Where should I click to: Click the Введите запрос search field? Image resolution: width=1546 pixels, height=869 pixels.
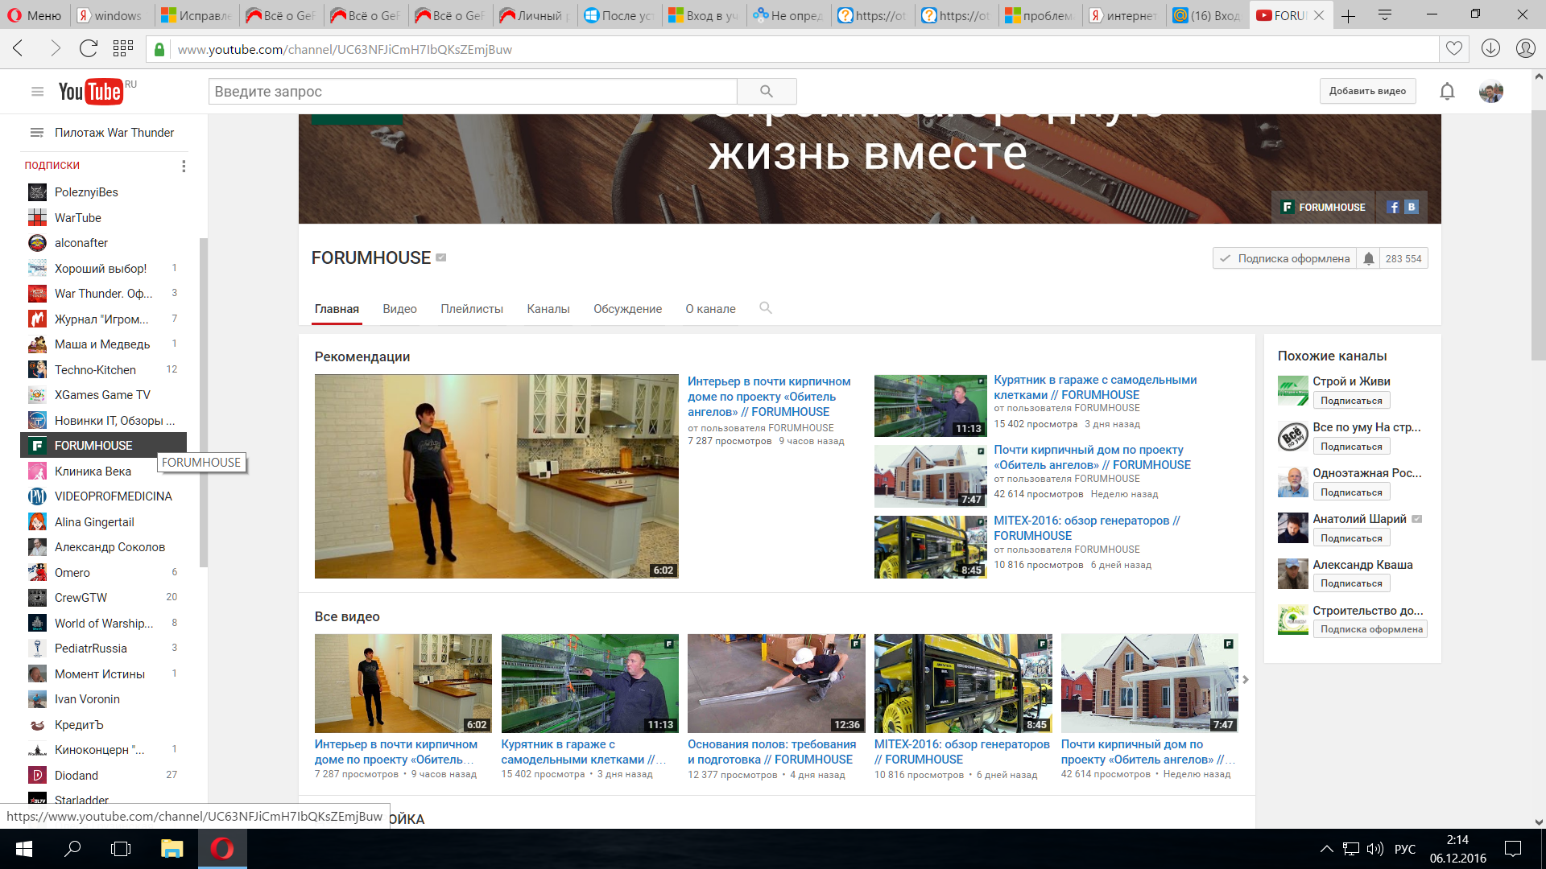pyautogui.click(x=472, y=92)
